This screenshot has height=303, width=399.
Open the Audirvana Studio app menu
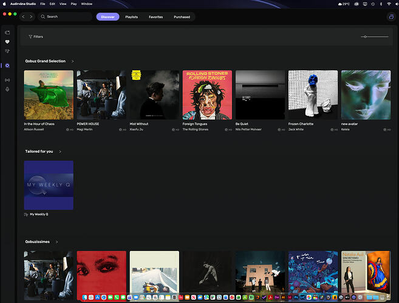[23, 4]
